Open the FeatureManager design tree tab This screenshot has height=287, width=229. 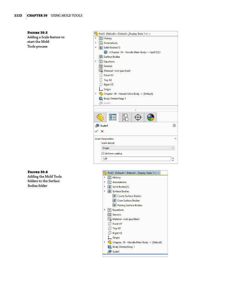(100, 117)
